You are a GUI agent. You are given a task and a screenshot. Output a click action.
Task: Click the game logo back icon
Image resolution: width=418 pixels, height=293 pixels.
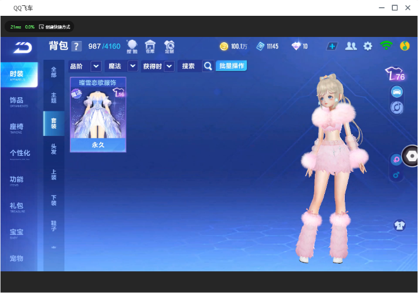tap(23, 47)
